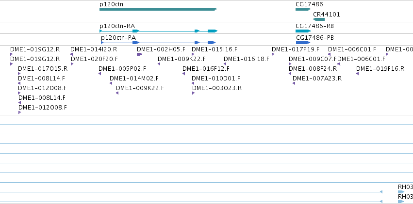
Task: Click the CG17486-RB label
Action: 315,26
